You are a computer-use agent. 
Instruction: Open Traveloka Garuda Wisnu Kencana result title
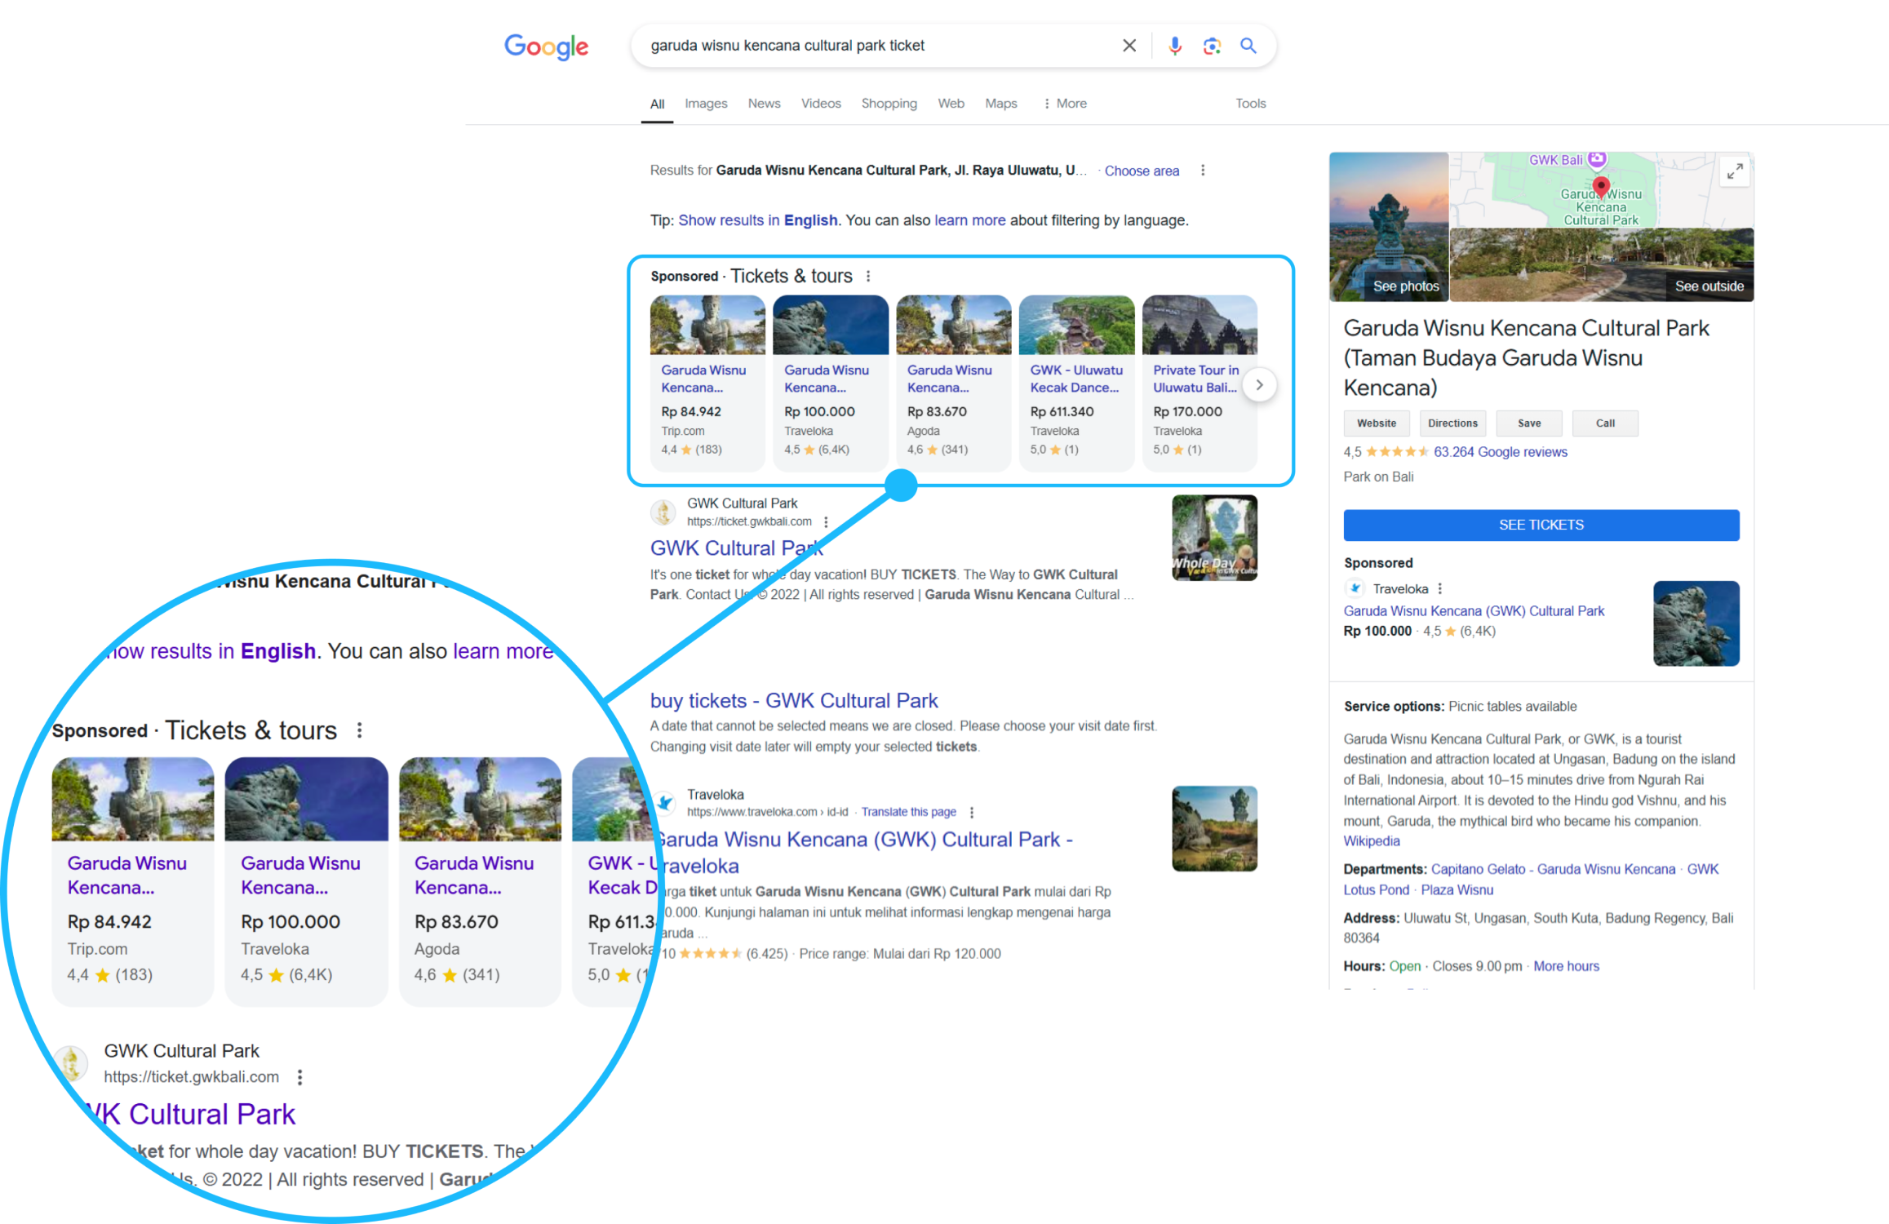pyautogui.click(x=863, y=852)
